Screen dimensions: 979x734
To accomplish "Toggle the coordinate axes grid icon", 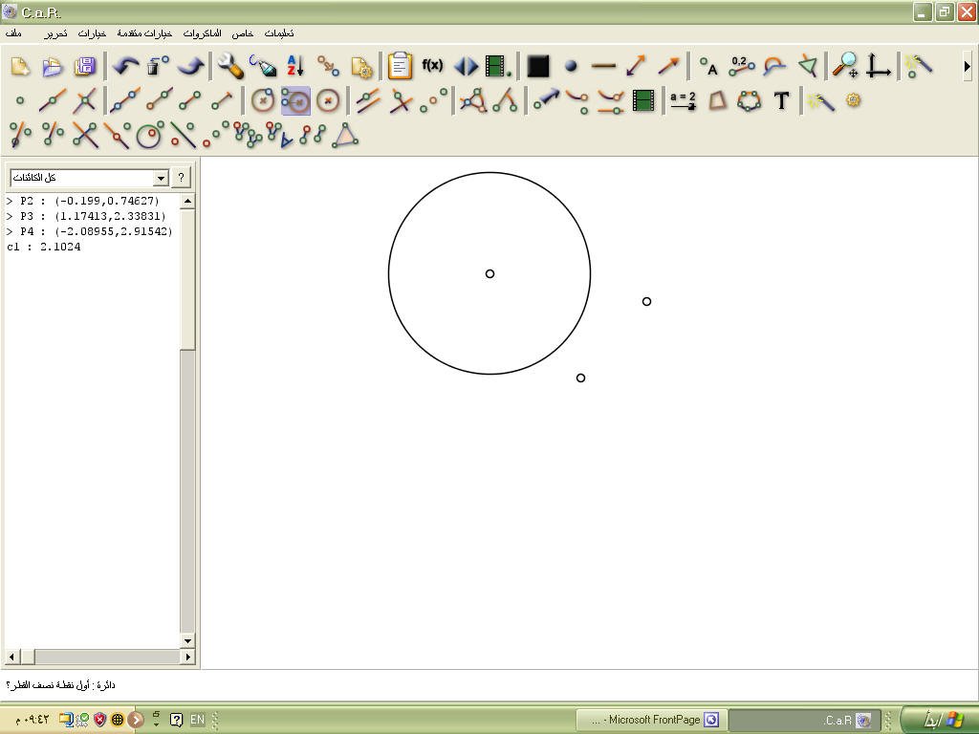I will point(879,66).
